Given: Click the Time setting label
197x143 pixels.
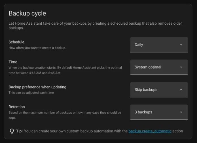Looking at the screenshot, I should [x=13, y=62].
